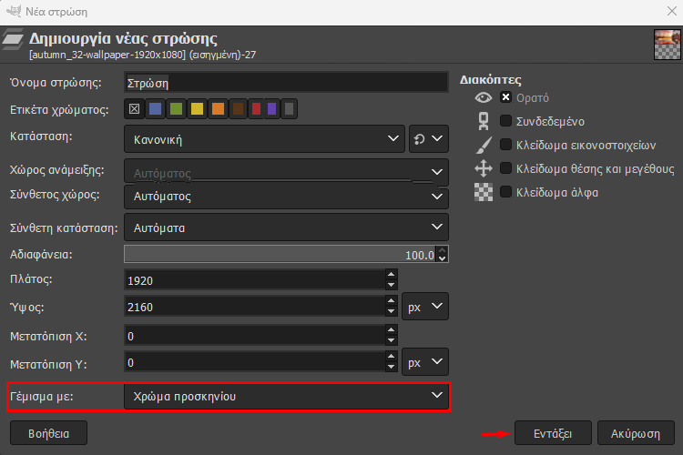Select the red color label

pos(257,109)
